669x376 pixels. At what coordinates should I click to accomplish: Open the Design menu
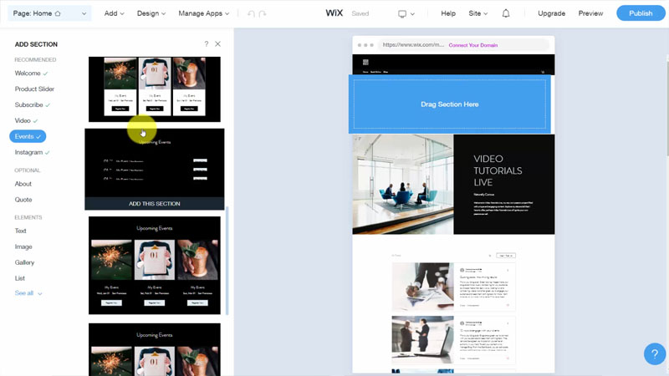151,13
